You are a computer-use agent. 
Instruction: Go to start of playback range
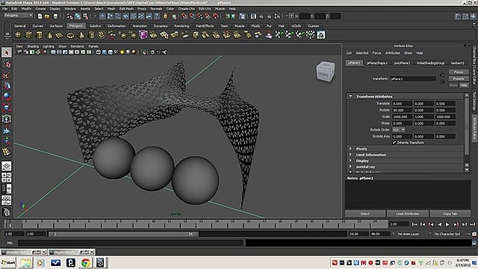pyautogui.click(x=415, y=224)
